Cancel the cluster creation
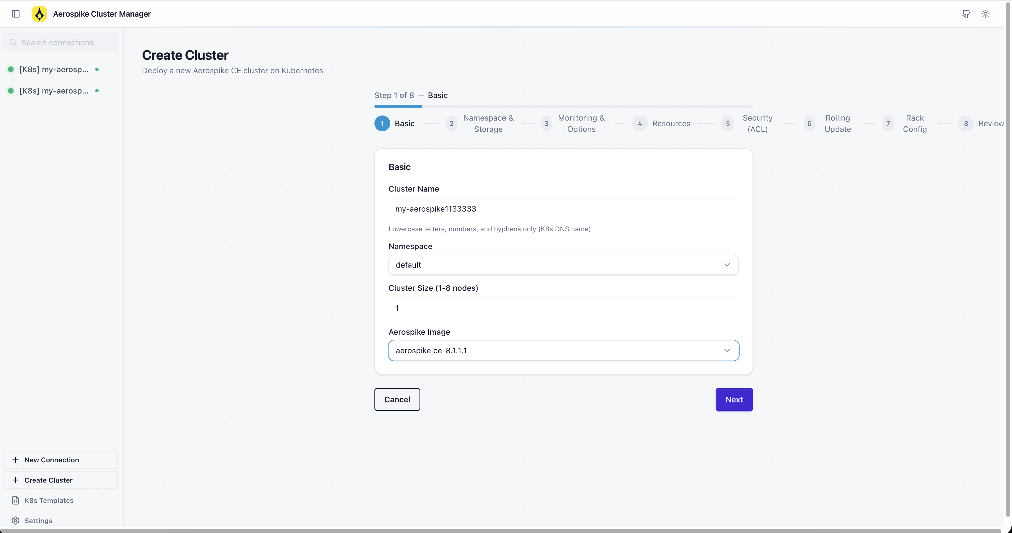1012x533 pixels. 397,399
